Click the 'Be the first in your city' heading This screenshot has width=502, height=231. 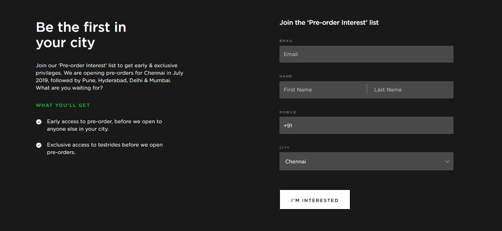pyautogui.click(x=81, y=35)
